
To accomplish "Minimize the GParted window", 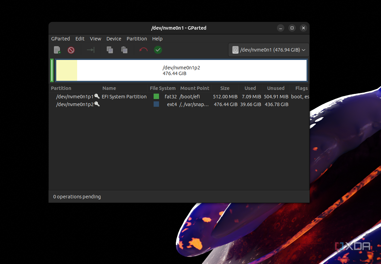I will [281, 28].
